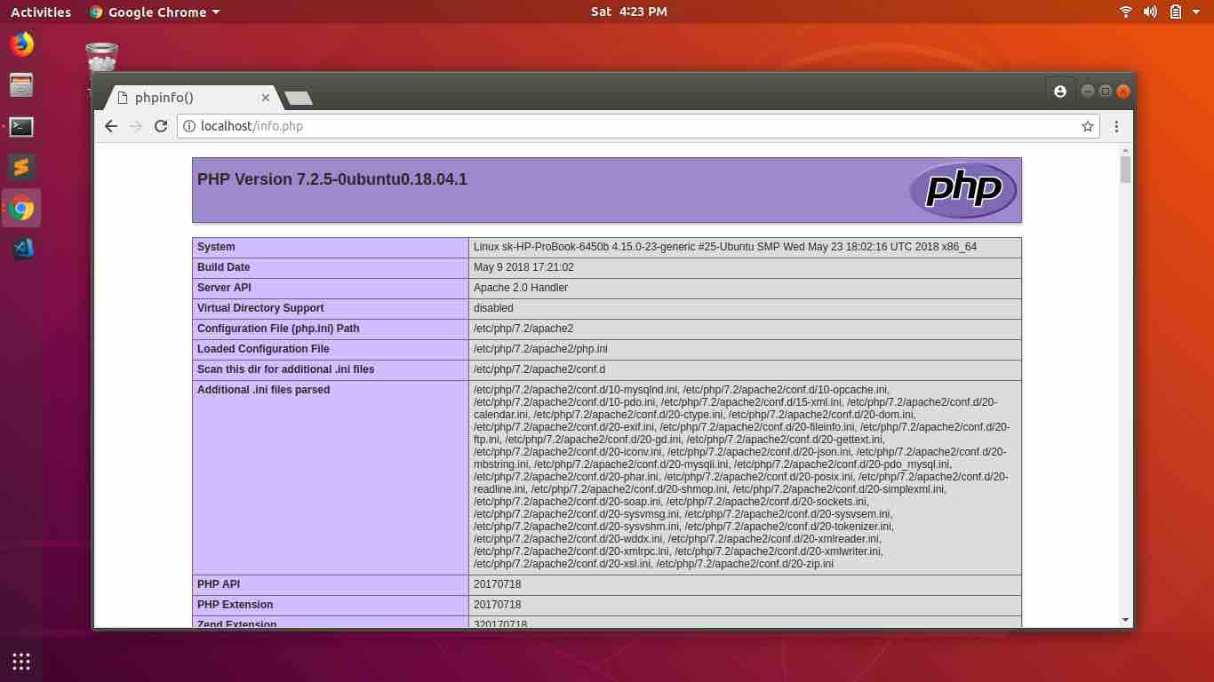Select the PHP Extension label
Viewport: 1214px width, 682px height.
click(235, 605)
